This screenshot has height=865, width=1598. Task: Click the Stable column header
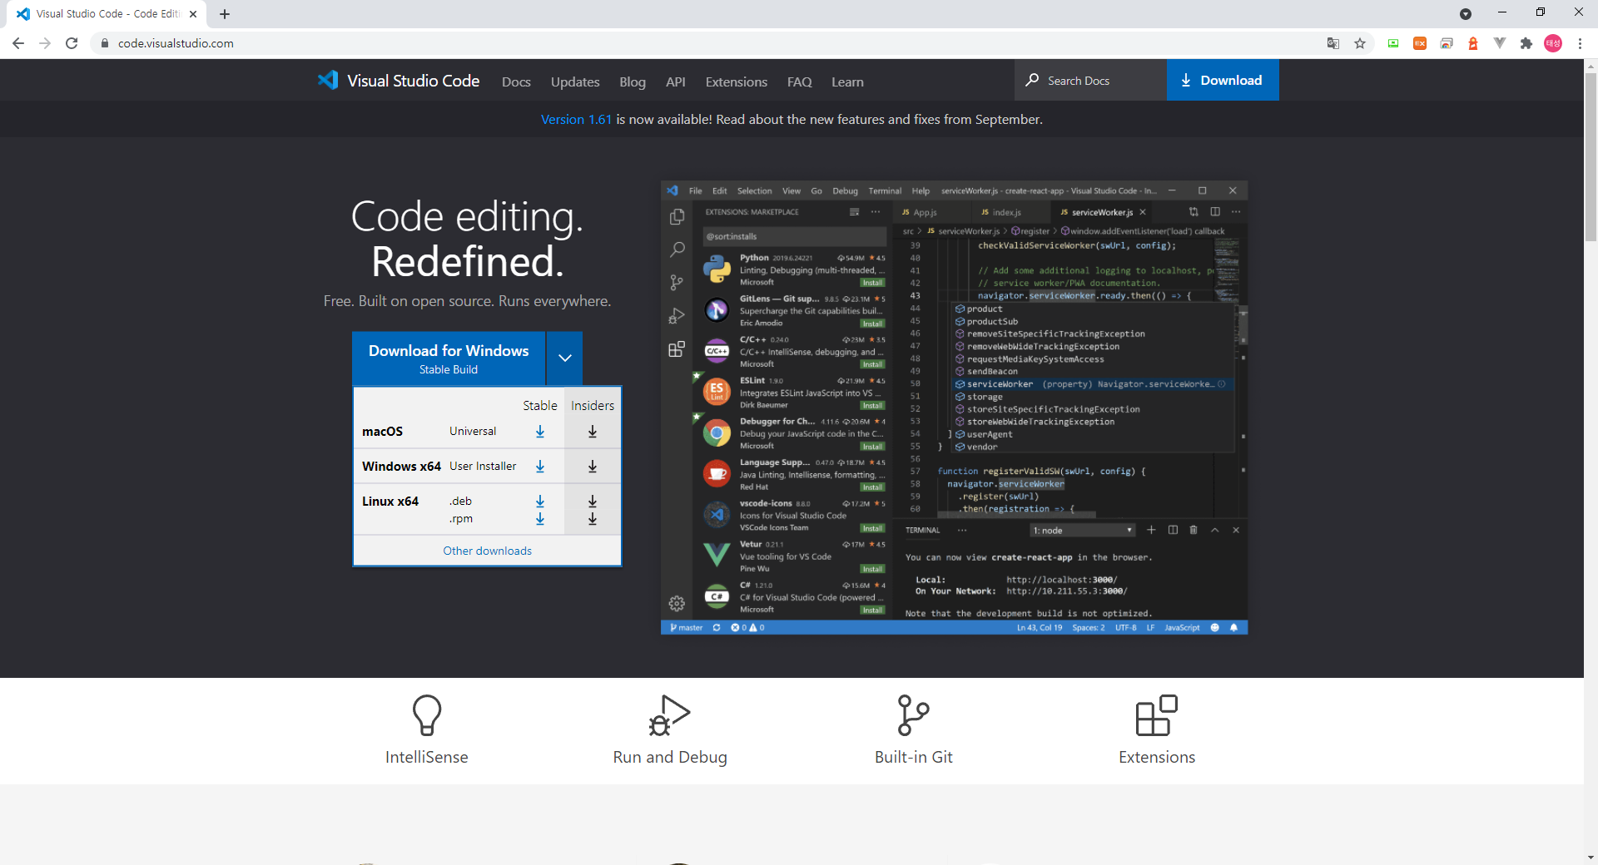click(539, 405)
